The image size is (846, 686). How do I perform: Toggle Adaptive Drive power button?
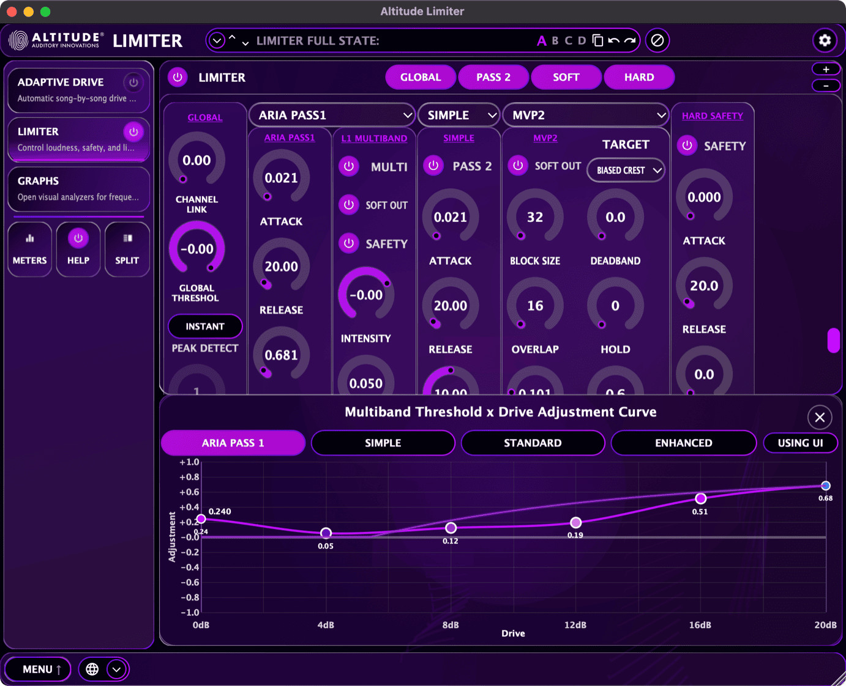[133, 82]
